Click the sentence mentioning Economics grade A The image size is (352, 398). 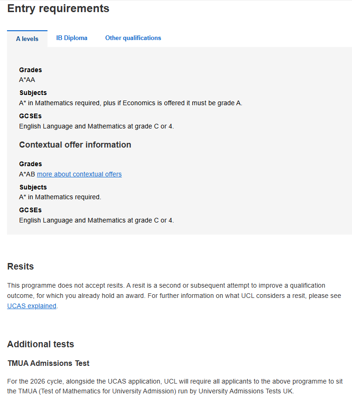(130, 103)
